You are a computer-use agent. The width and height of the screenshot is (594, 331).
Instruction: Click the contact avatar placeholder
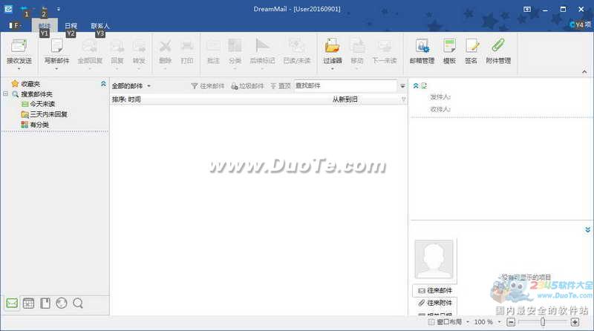tap(434, 260)
